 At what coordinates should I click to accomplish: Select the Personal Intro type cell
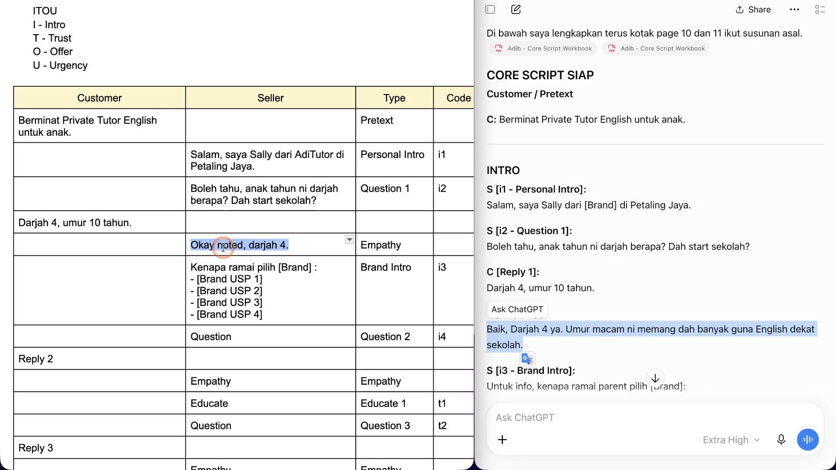click(394, 160)
